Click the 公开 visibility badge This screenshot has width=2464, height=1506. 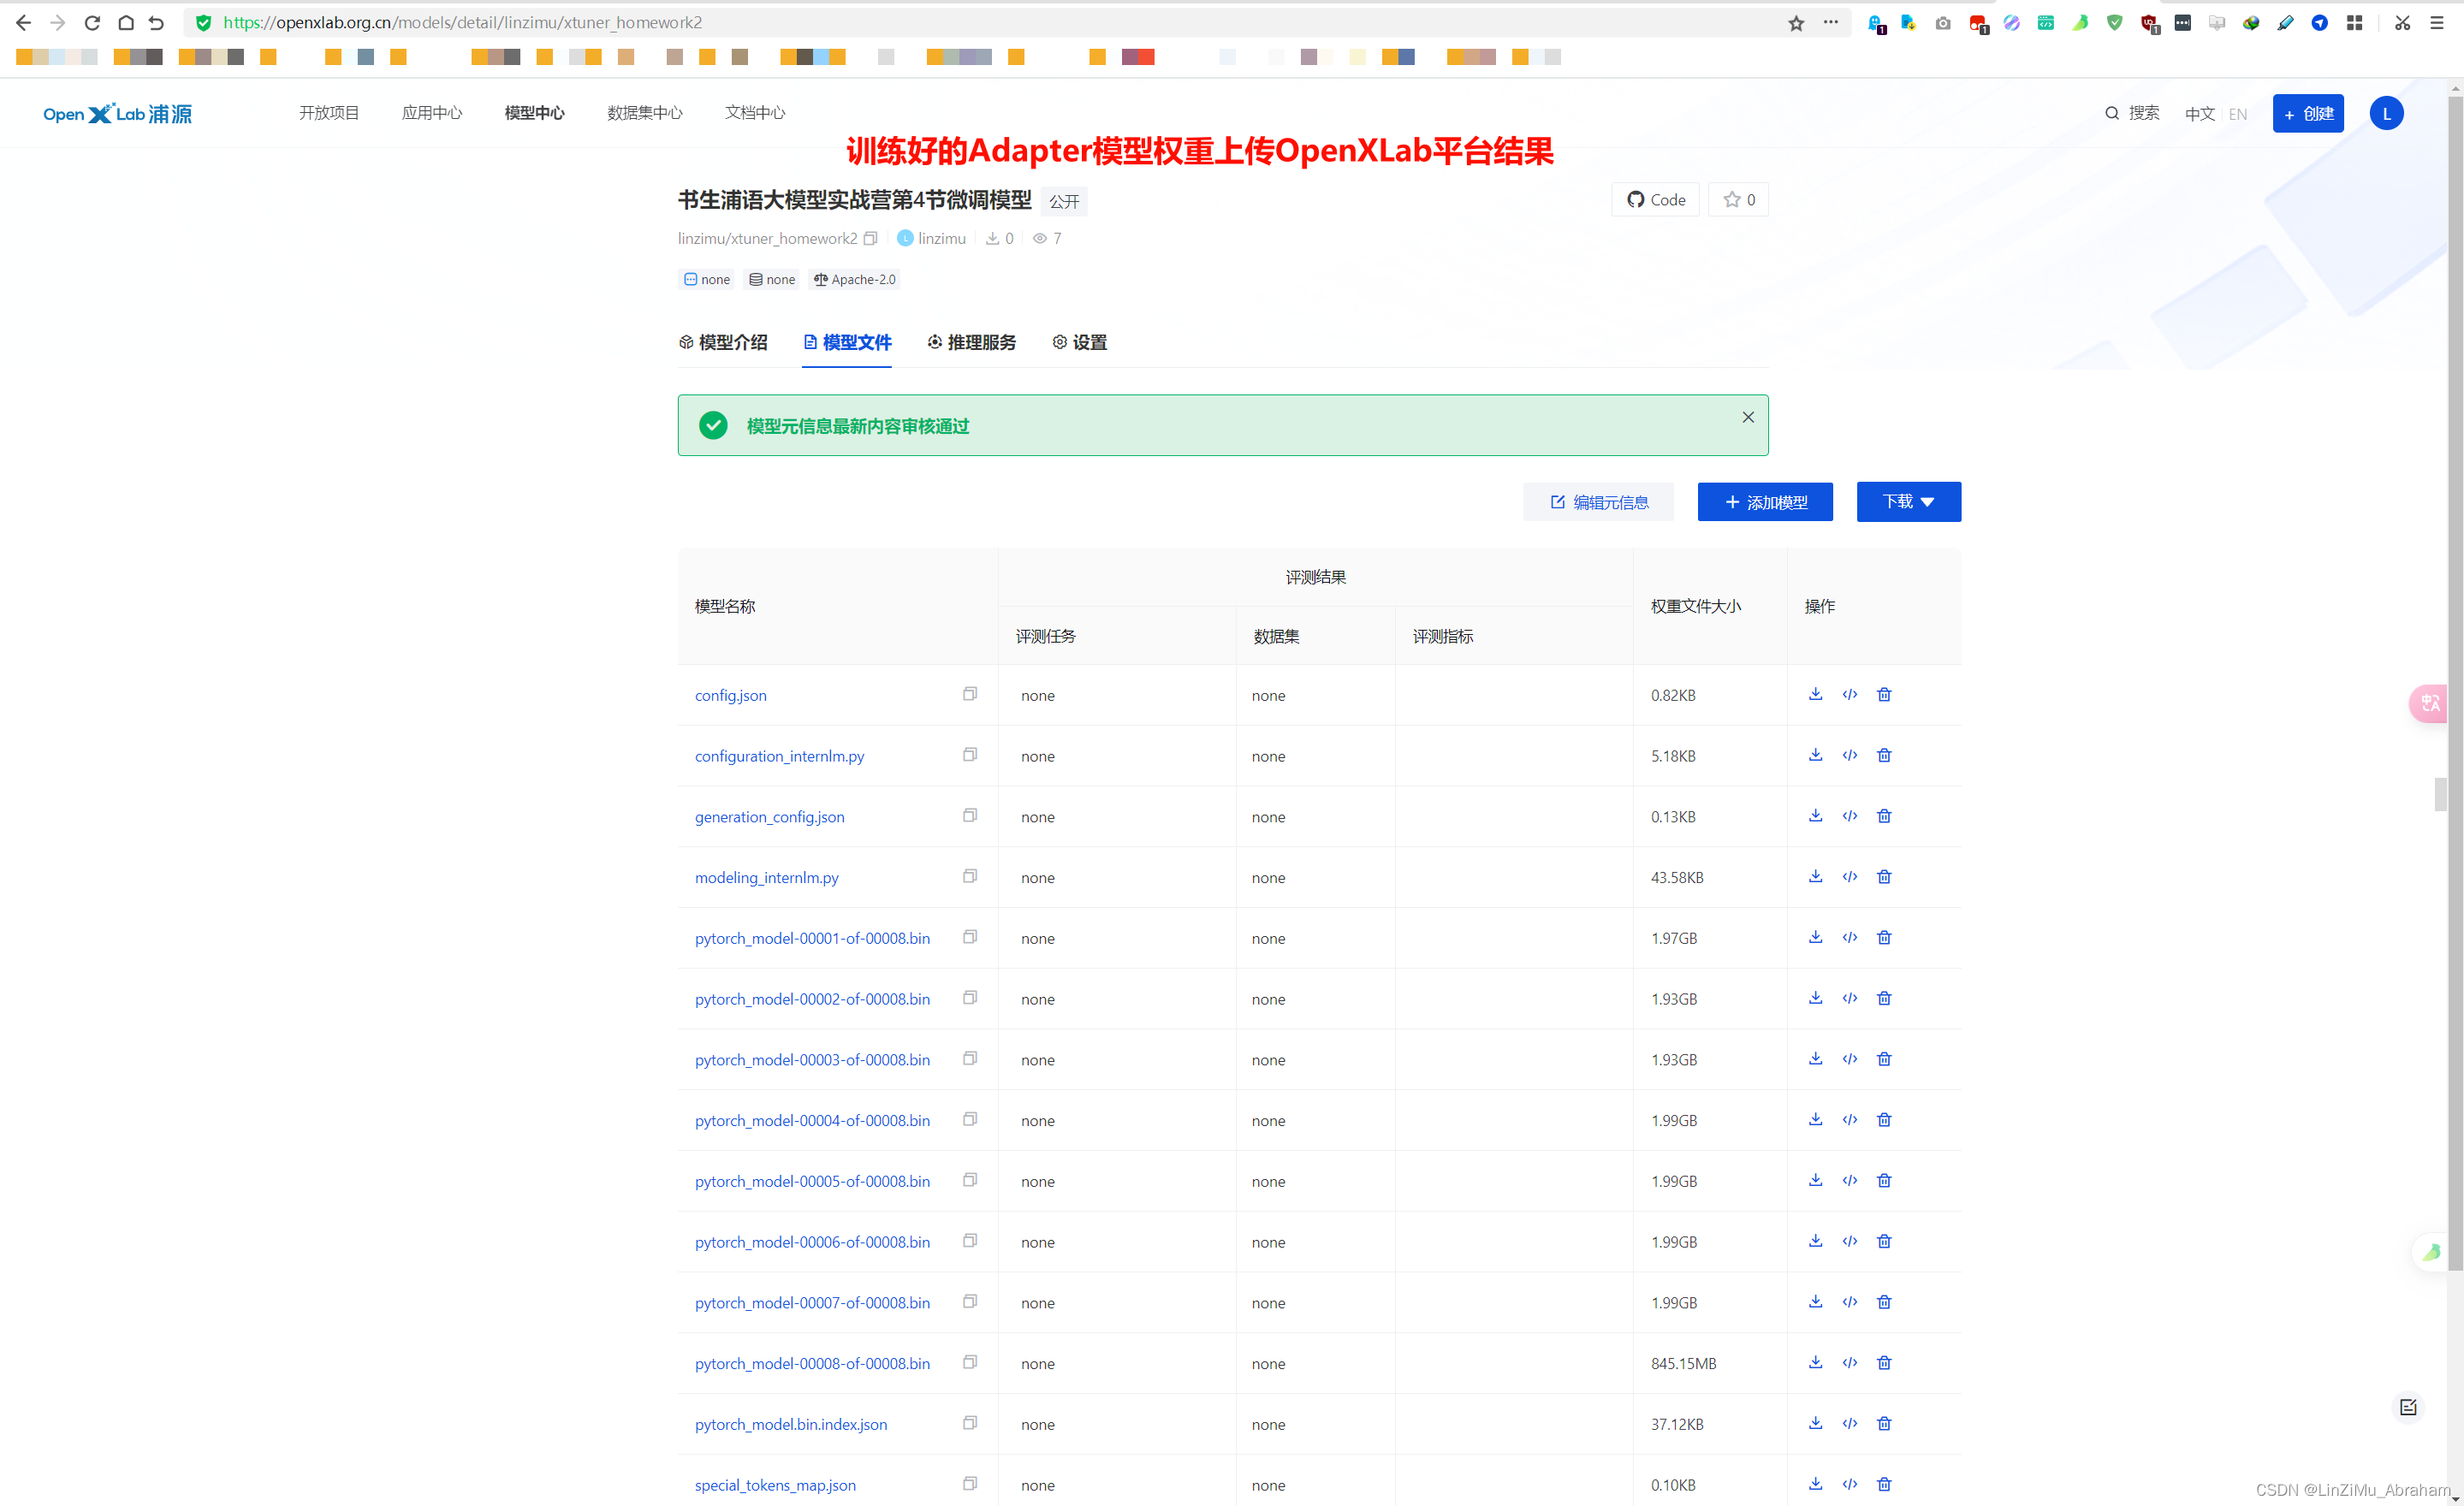(x=1064, y=201)
